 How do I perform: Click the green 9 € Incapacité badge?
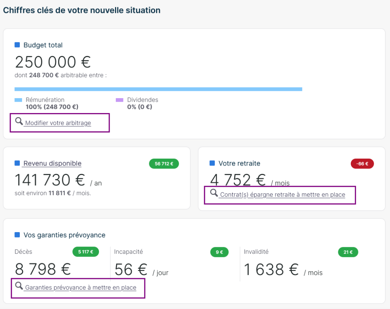219,252
